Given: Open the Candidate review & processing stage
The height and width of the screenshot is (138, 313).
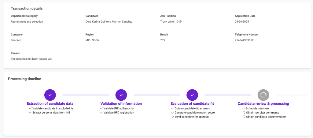Looking at the screenshot, I should 263,103.
